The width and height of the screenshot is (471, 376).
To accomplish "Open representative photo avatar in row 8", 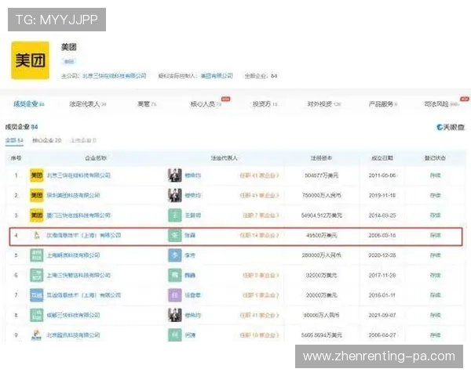I will coord(175,315).
